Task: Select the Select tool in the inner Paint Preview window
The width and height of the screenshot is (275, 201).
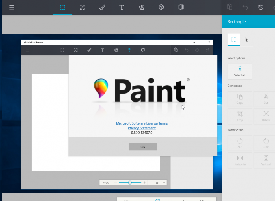Action: tap(62, 50)
